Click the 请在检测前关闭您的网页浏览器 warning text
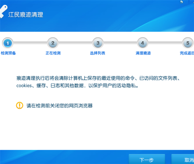This screenshot has width=194, height=164. coord(59,105)
